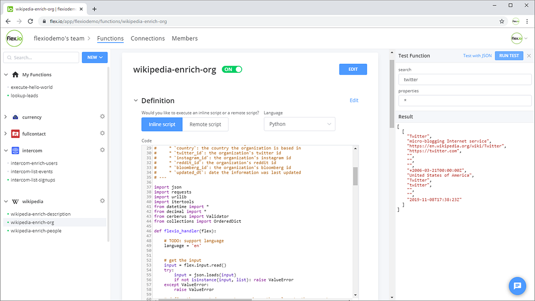Click the code editor scroll-up arrow
The image size is (535, 301).
click(x=355, y=148)
